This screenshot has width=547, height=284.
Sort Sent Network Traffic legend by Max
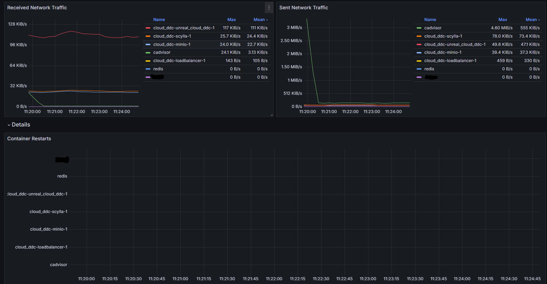point(503,20)
